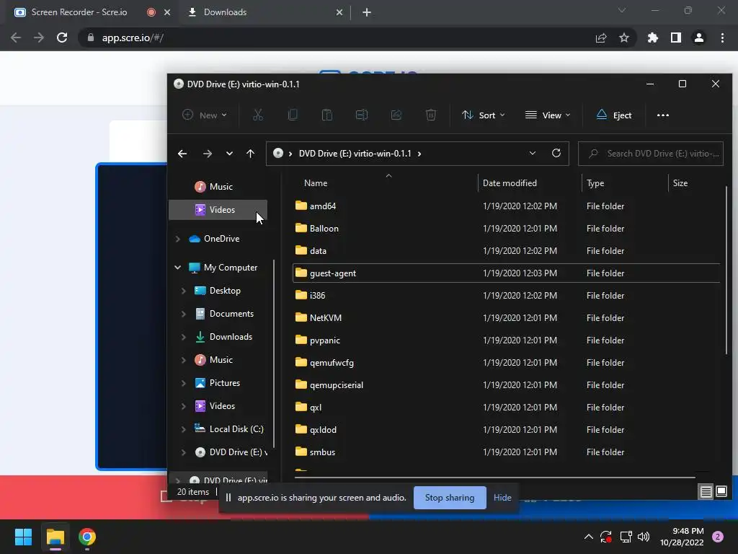738x554 pixels.
Task: Select the smbus folder
Action: [506, 452]
